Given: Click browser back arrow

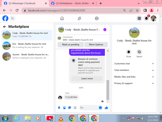Looking at the screenshot, I should pos(4,10).
